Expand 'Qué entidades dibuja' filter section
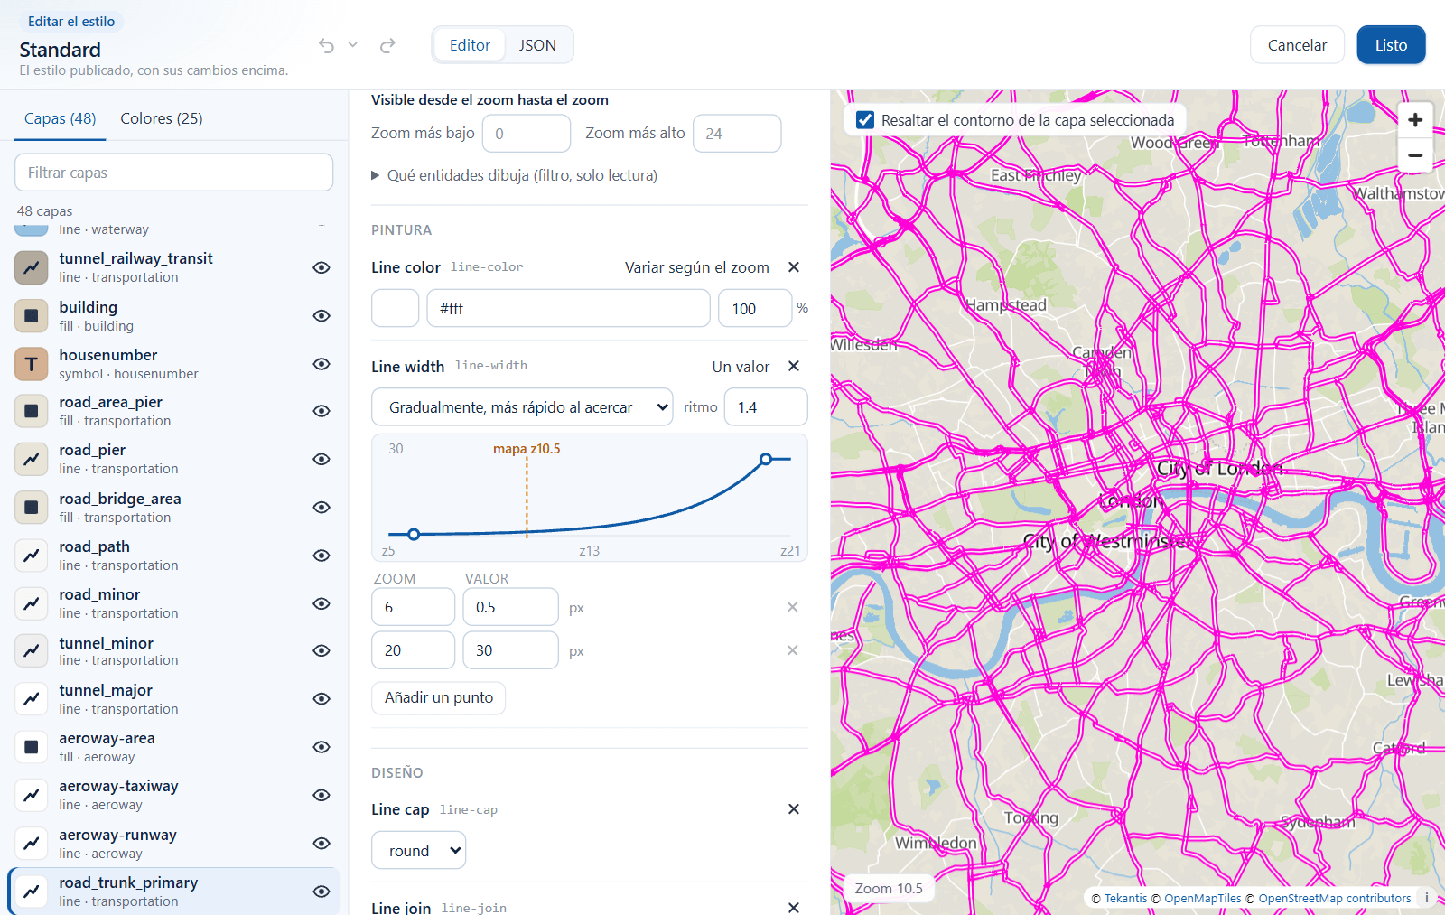This screenshot has height=915, width=1445. (x=515, y=175)
